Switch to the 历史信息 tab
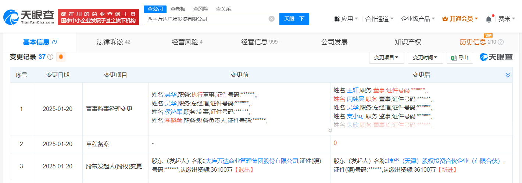The width and height of the screenshot is (522, 183). [x=473, y=42]
